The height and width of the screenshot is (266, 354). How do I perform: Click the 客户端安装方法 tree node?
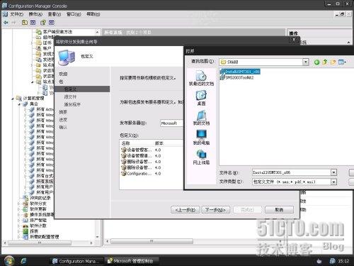[55, 32]
